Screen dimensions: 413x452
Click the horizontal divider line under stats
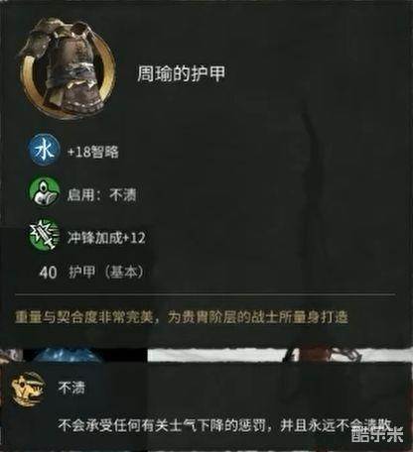tap(206, 293)
